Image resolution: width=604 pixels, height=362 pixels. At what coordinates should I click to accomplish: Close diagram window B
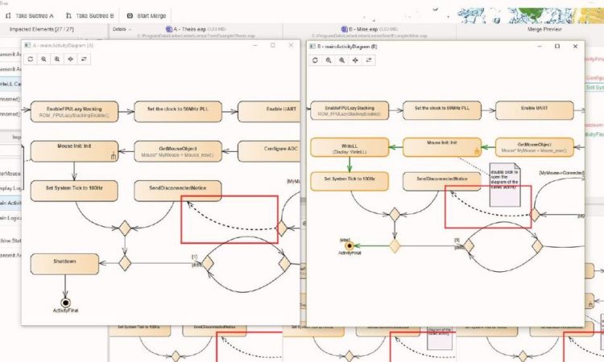575,46
